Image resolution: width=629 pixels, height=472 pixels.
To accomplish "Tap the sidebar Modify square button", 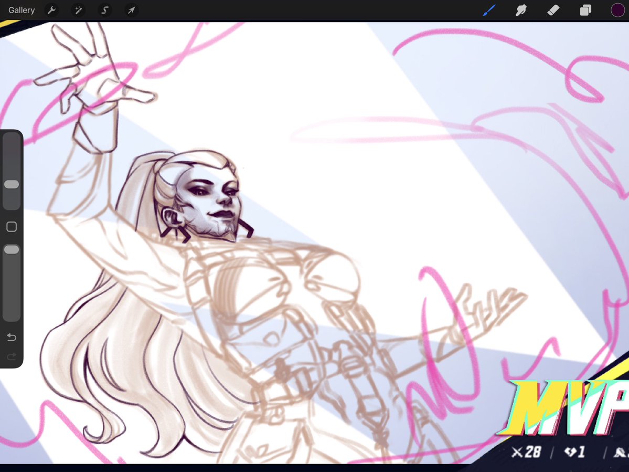I will tap(12, 227).
